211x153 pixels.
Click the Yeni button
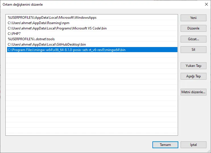pyautogui.click(x=193, y=18)
